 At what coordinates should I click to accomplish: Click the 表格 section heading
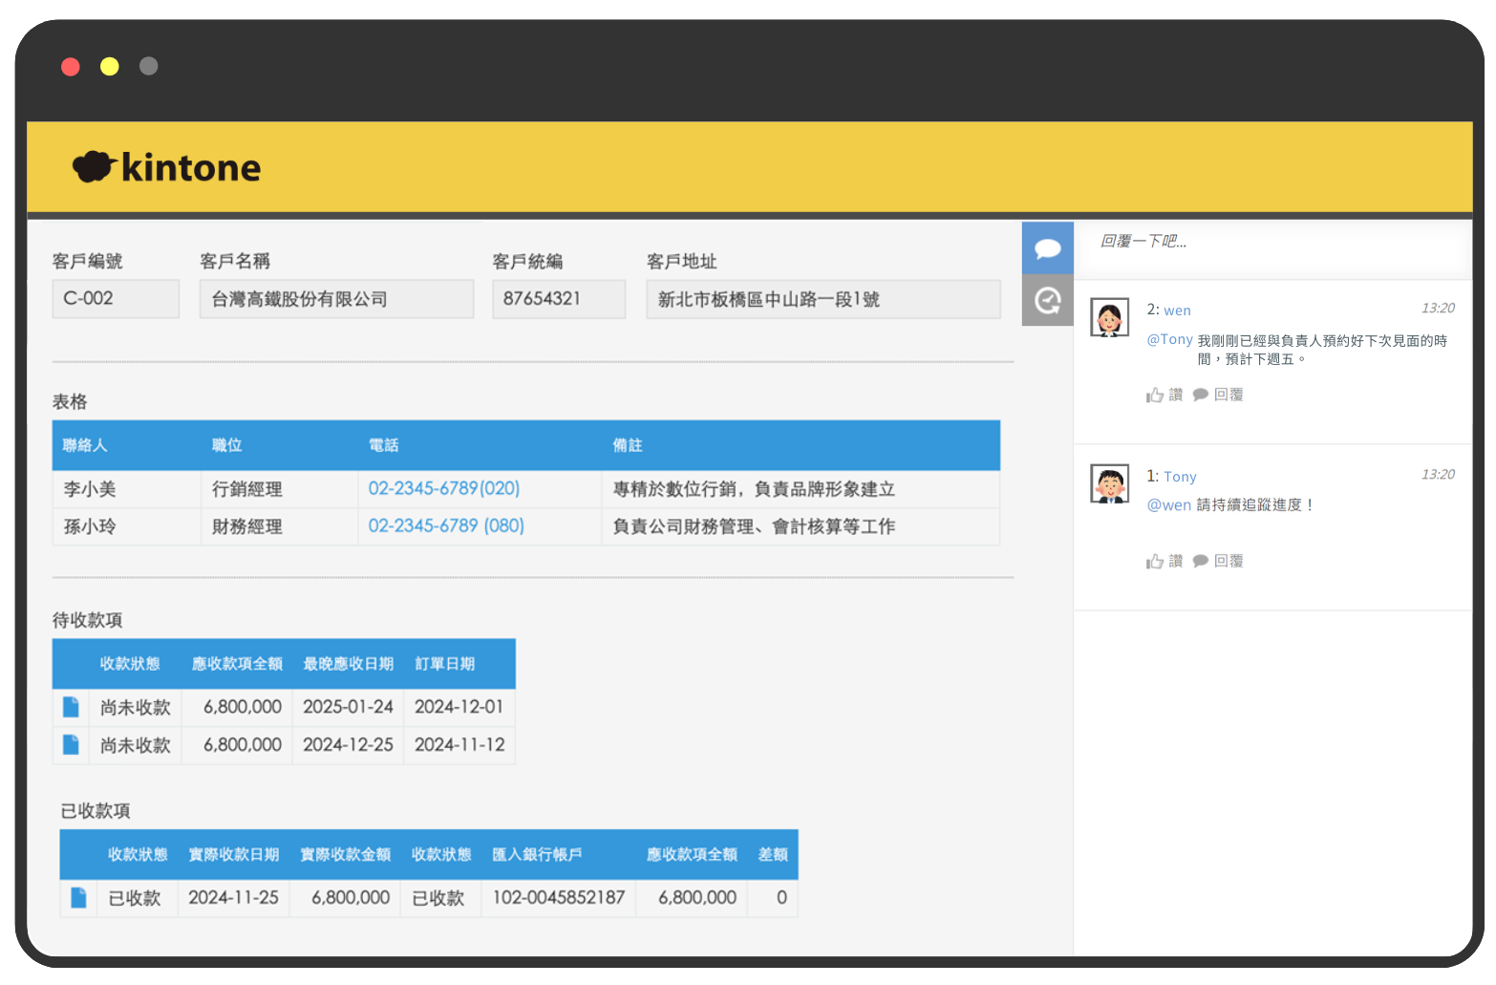pyautogui.click(x=70, y=402)
